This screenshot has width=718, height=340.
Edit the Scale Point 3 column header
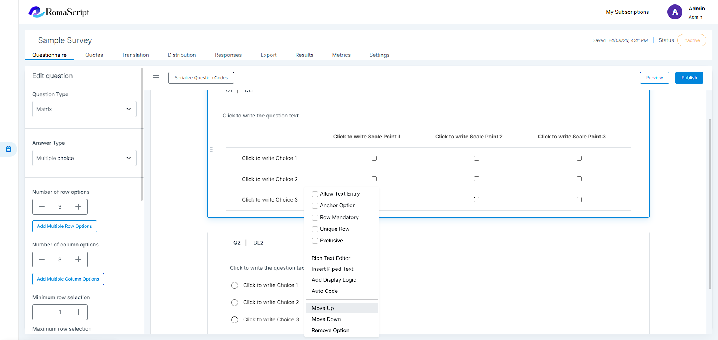pyautogui.click(x=572, y=137)
